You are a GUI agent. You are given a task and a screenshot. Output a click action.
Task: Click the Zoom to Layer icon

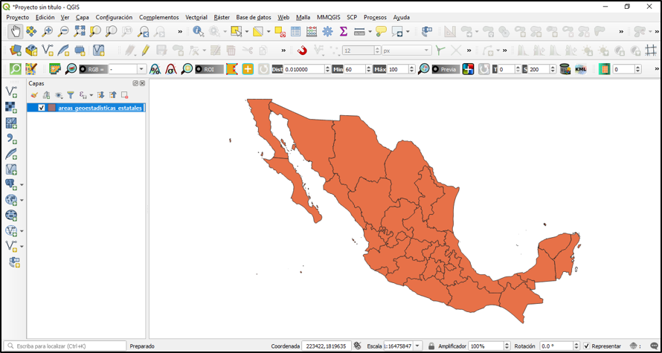point(112,31)
